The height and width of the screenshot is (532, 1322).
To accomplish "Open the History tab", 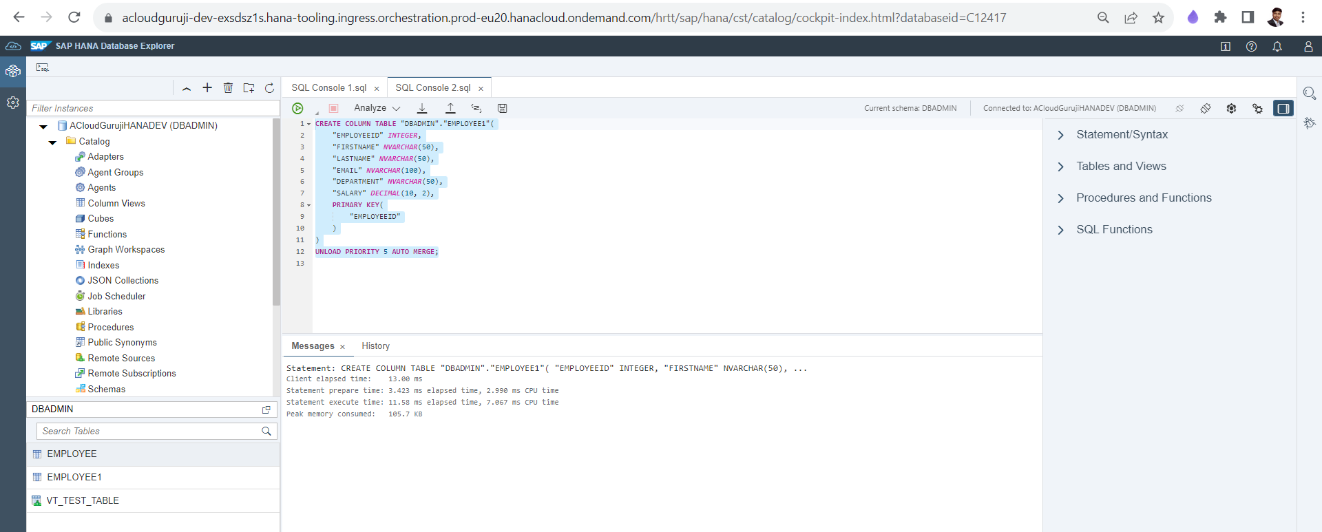I will (375, 346).
